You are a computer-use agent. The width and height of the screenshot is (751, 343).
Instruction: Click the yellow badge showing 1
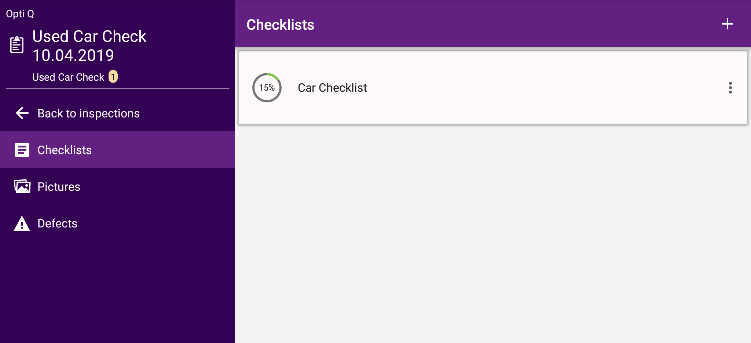[113, 77]
